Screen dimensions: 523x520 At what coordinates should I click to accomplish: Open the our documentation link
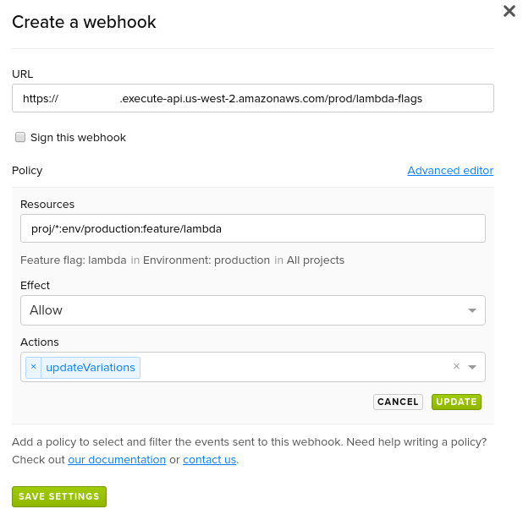pyautogui.click(x=117, y=460)
